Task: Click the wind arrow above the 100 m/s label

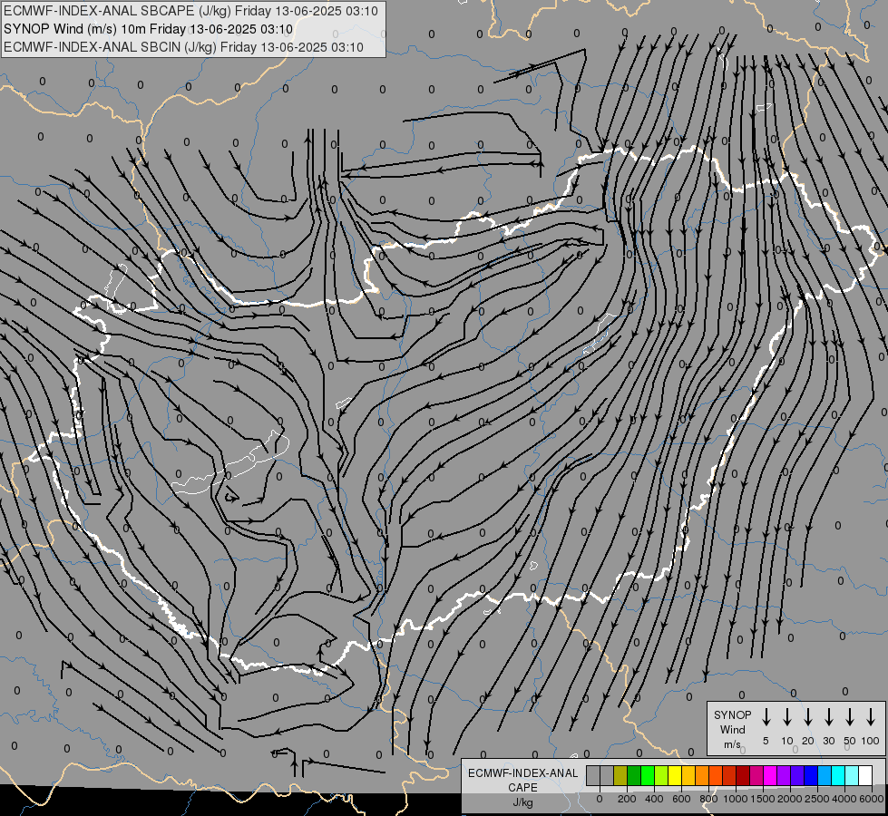Action: [x=871, y=717]
